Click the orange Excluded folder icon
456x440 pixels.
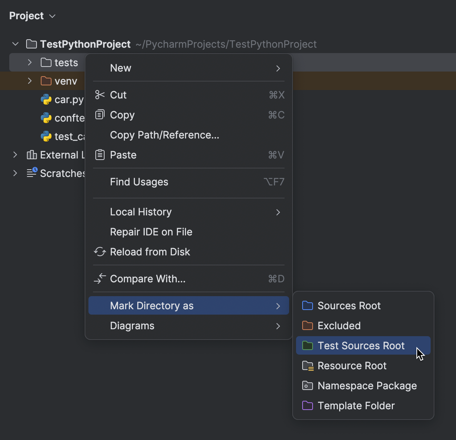click(x=307, y=325)
